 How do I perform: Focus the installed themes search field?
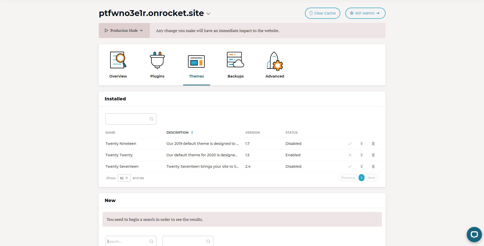(x=131, y=119)
